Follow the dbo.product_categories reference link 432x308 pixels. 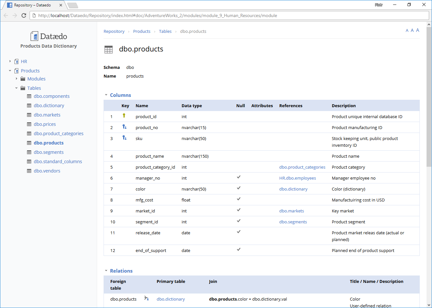pyautogui.click(x=302, y=167)
